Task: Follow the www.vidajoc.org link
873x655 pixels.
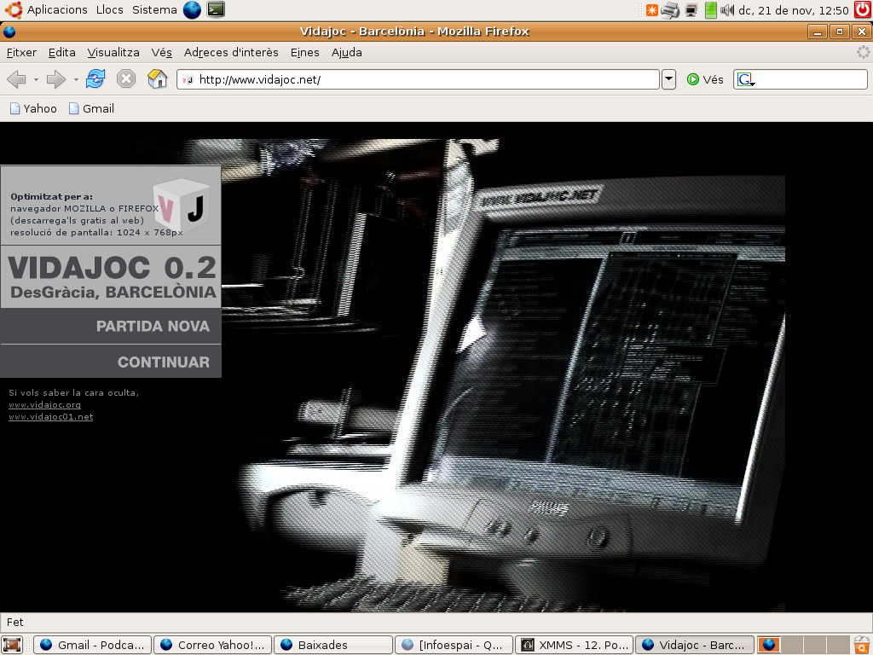Action: point(44,405)
